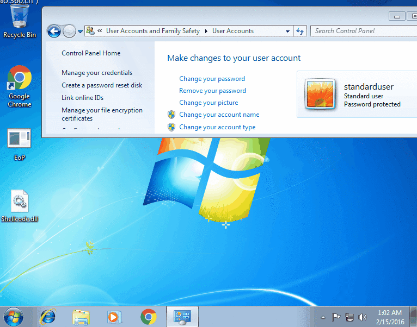The width and height of the screenshot is (417, 327).
Task: Open the Windows Start menu
Action: (14, 317)
